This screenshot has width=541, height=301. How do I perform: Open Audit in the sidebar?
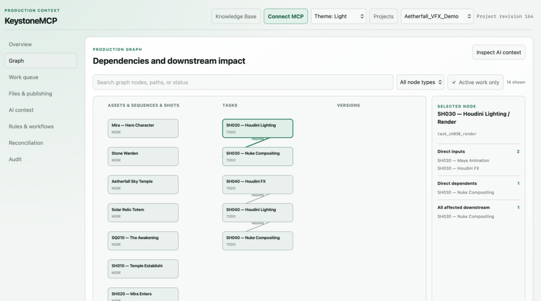[41, 159]
